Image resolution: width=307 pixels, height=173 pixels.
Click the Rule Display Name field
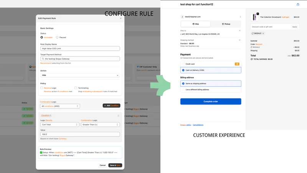click(80, 48)
